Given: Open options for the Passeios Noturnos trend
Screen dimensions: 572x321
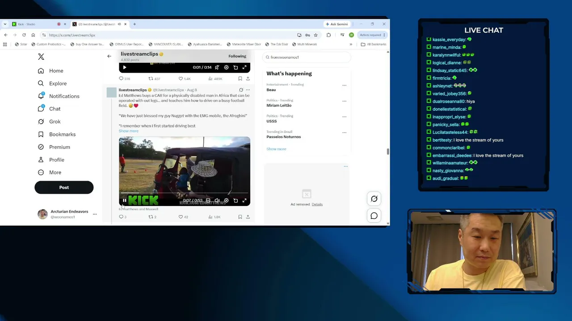Looking at the screenshot, I should pyautogui.click(x=344, y=132).
